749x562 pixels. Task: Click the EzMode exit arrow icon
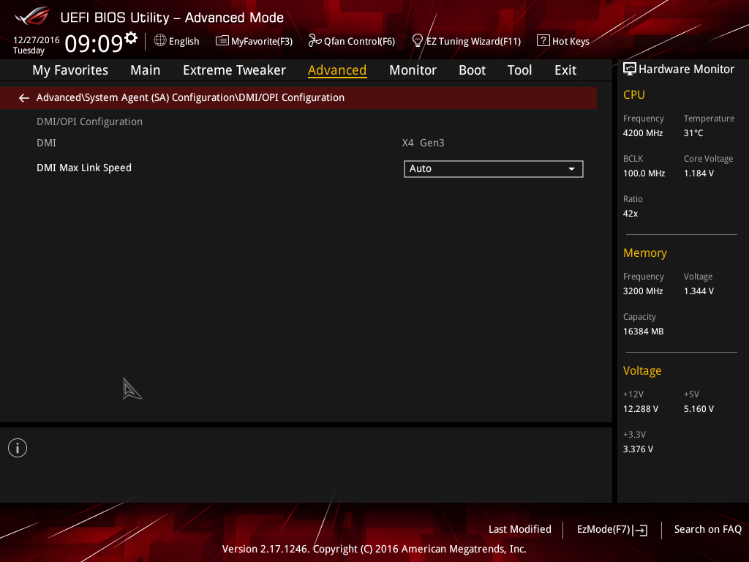pyautogui.click(x=640, y=530)
